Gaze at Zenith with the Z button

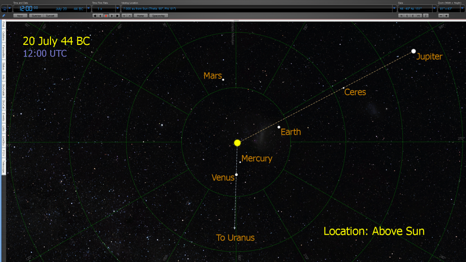click(x=426, y=16)
